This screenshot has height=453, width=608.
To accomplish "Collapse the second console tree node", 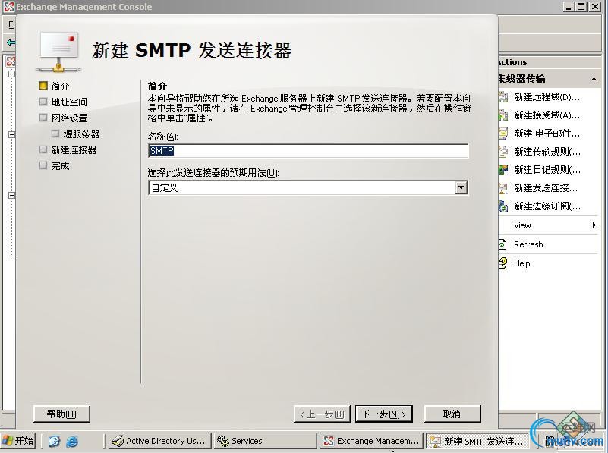I will pos(11,134).
